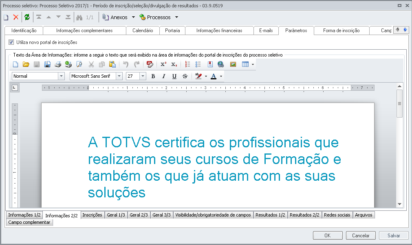412x245 pixels.
Task: Click the binoculars search icon
Action: [x=79, y=17]
